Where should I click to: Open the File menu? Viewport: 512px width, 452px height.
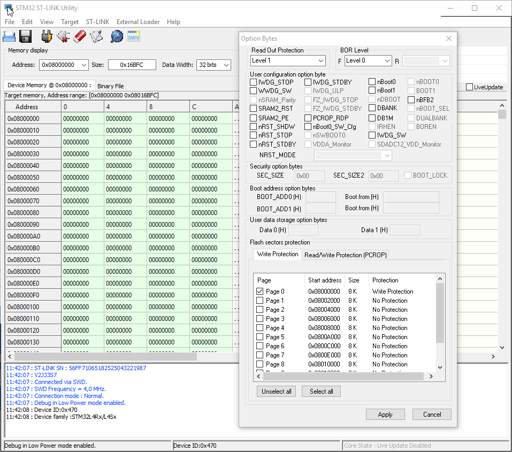(x=10, y=22)
